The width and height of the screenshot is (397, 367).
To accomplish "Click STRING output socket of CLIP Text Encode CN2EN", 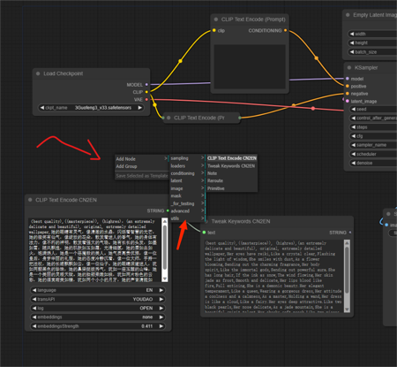I will [x=168, y=210].
